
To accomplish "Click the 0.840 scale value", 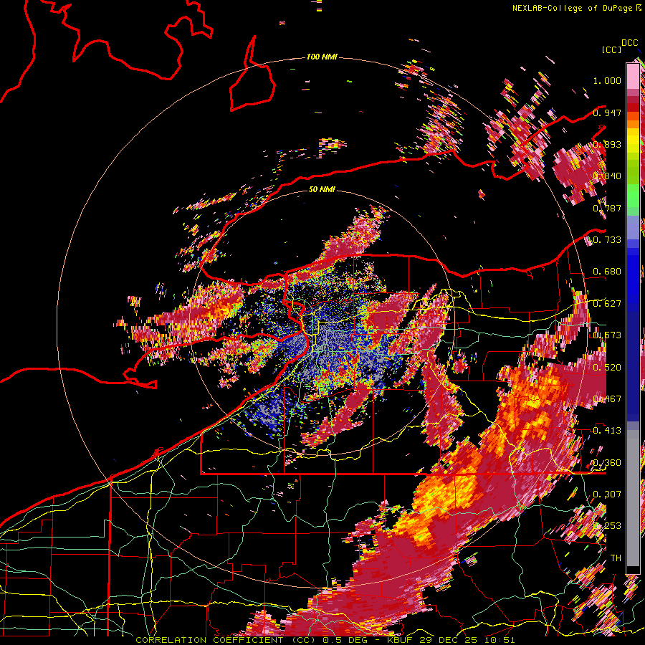I will (607, 176).
